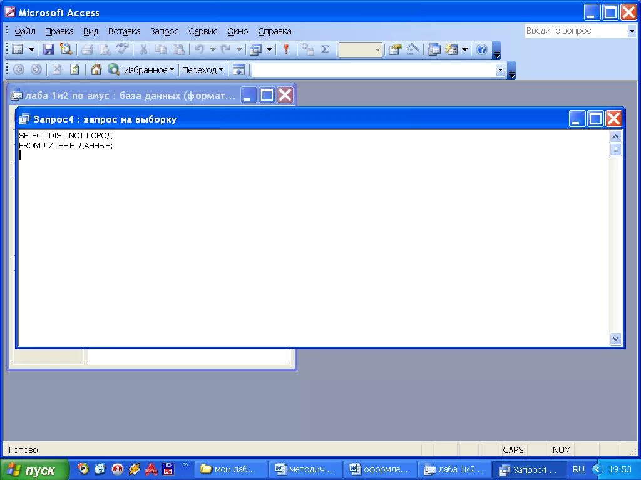Open the Вид menu
This screenshot has width=641, height=480.
[91, 31]
